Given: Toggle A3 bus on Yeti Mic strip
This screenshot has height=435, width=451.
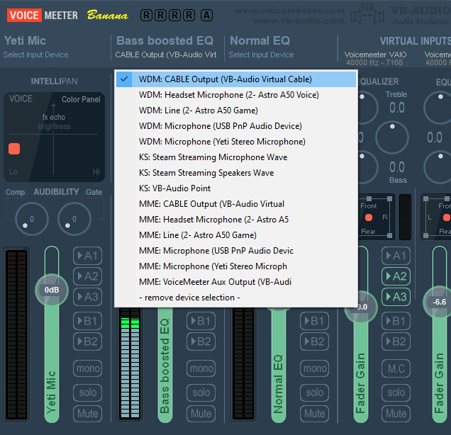Looking at the screenshot, I should tap(88, 297).
